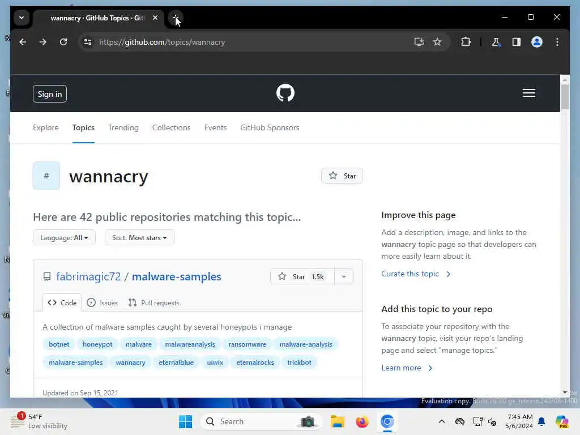Select the ransomware topic tag
This screenshot has height=435, width=580.
click(247, 344)
